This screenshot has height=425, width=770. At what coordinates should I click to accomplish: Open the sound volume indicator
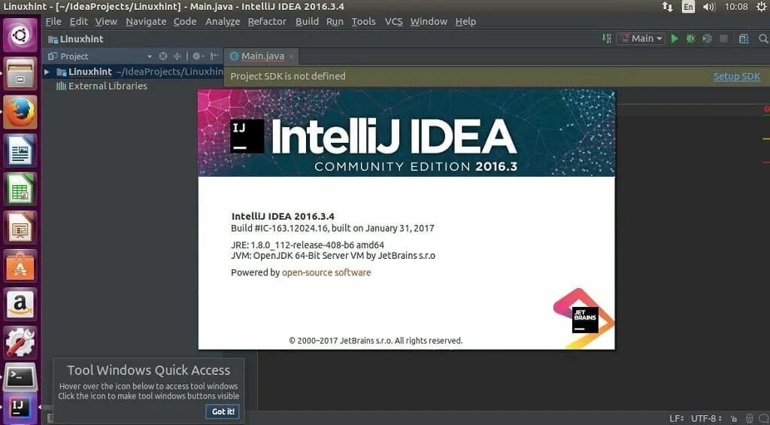click(709, 7)
